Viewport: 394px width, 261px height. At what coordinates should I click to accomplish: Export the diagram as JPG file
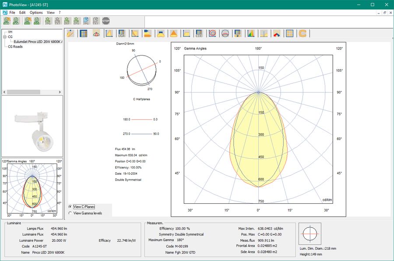pos(48,21)
